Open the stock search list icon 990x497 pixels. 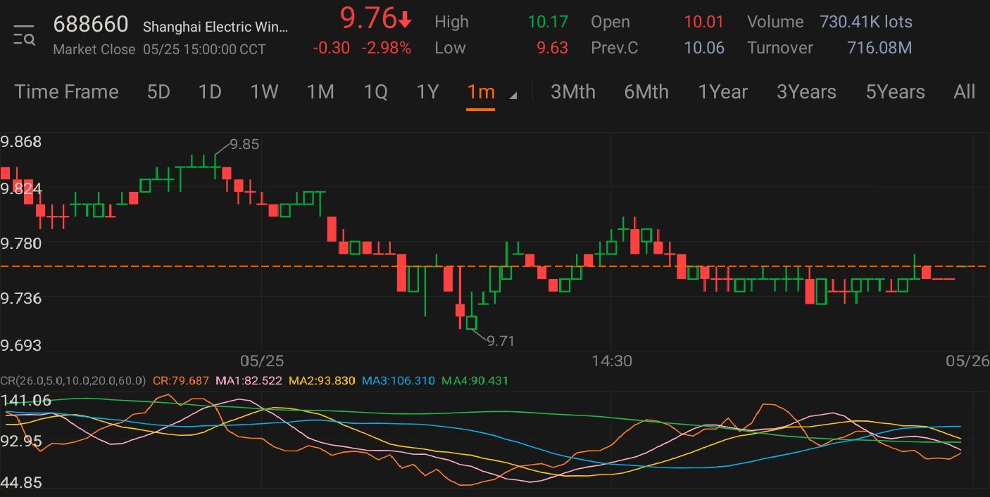tap(24, 35)
